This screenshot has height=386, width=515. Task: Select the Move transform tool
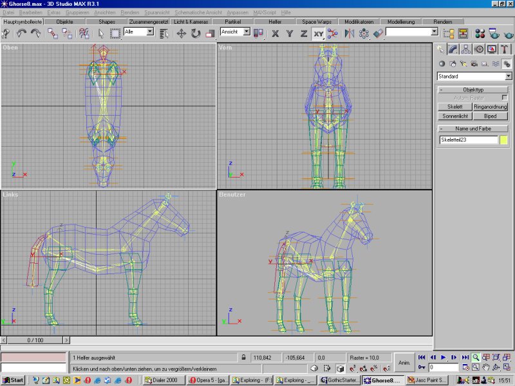click(x=181, y=33)
